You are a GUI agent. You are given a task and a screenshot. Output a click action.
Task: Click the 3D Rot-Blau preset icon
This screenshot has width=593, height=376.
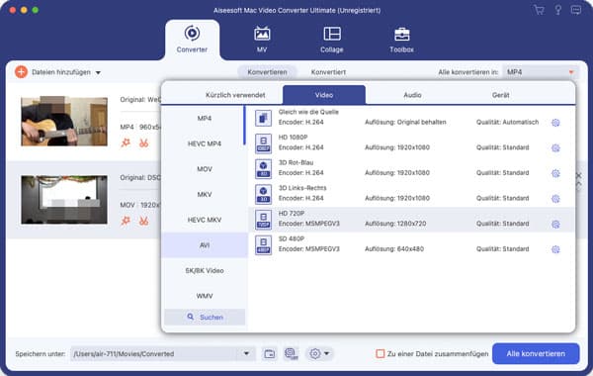(x=263, y=168)
